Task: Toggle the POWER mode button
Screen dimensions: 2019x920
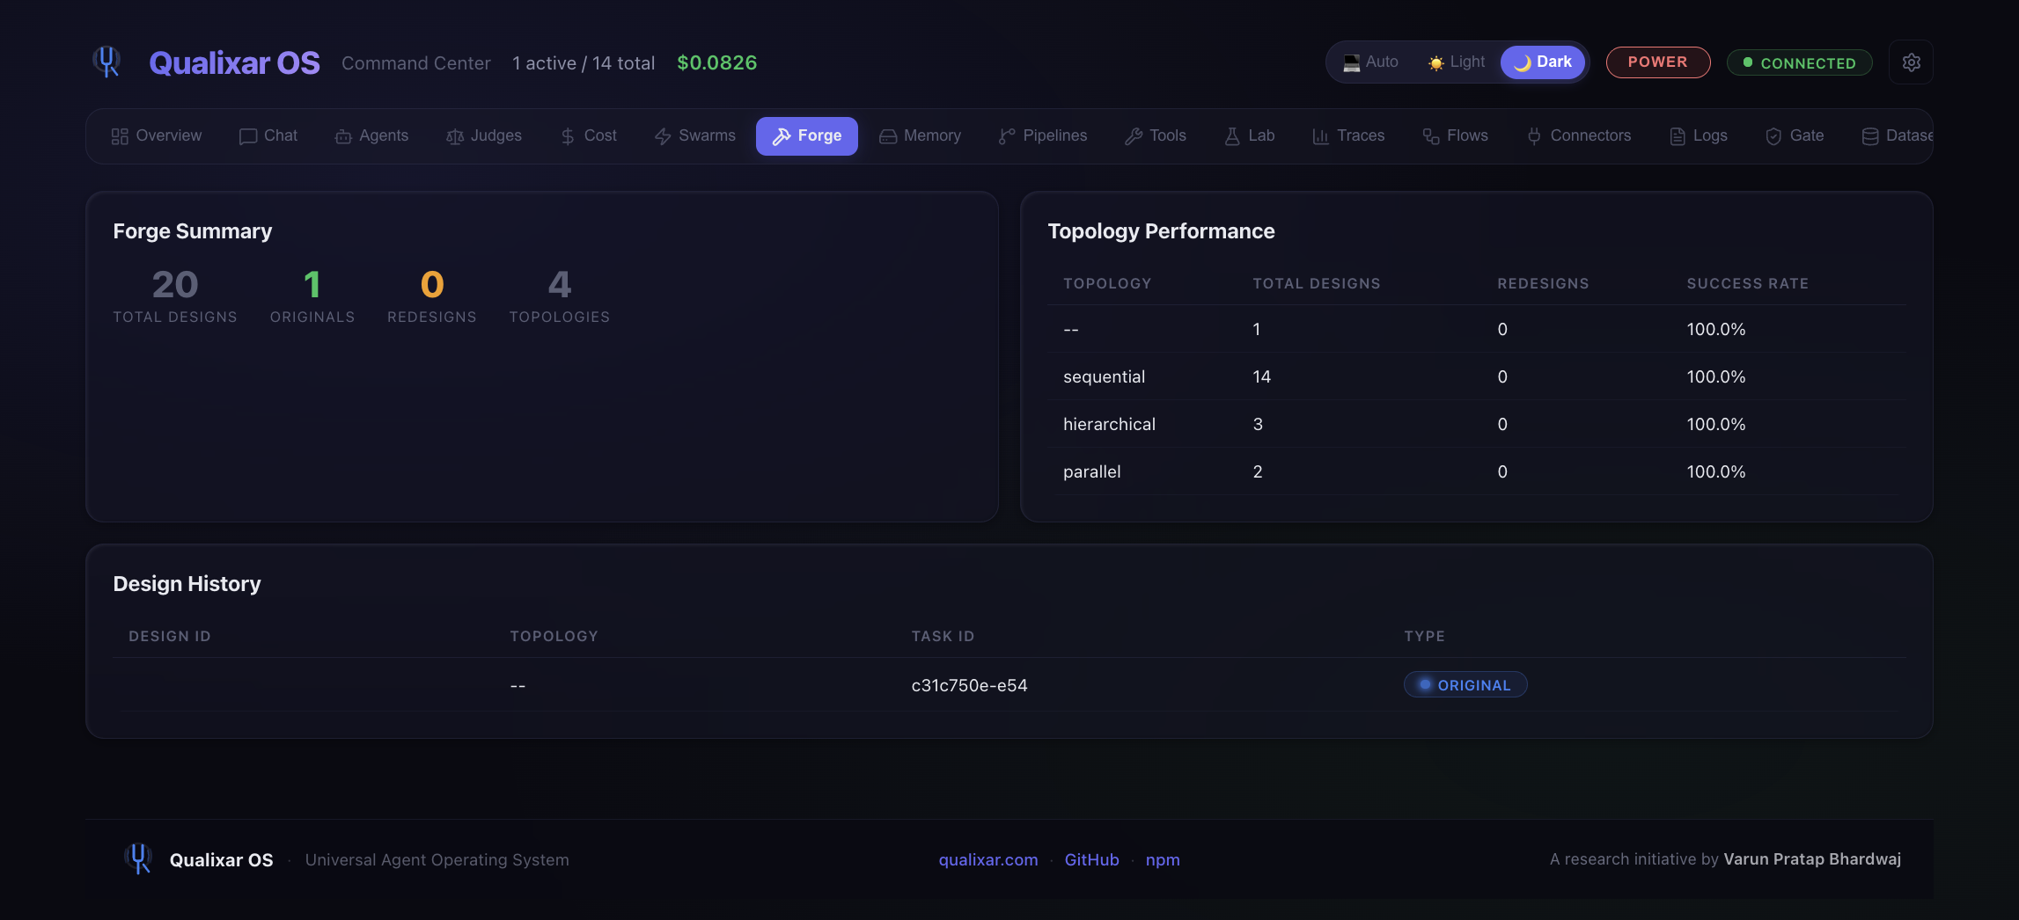Action: coord(1658,62)
